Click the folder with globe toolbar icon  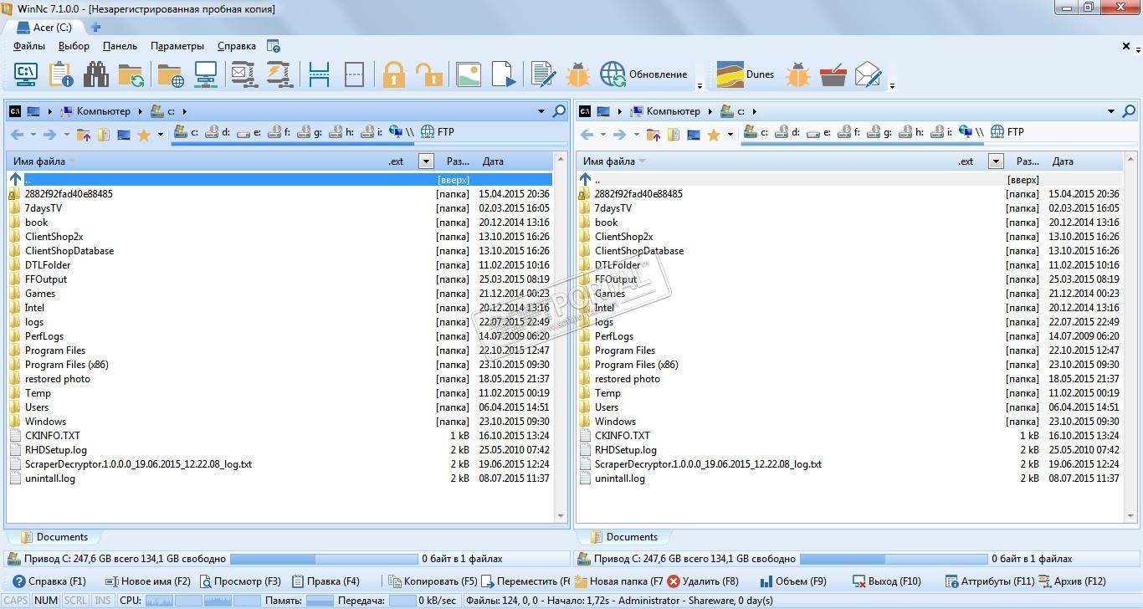170,74
